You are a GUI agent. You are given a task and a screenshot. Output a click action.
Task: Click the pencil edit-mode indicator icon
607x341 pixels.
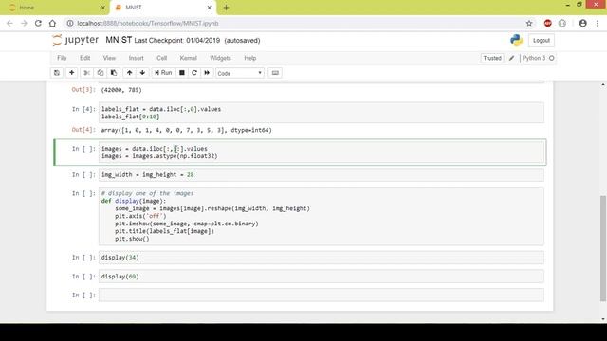(x=512, y=58)
